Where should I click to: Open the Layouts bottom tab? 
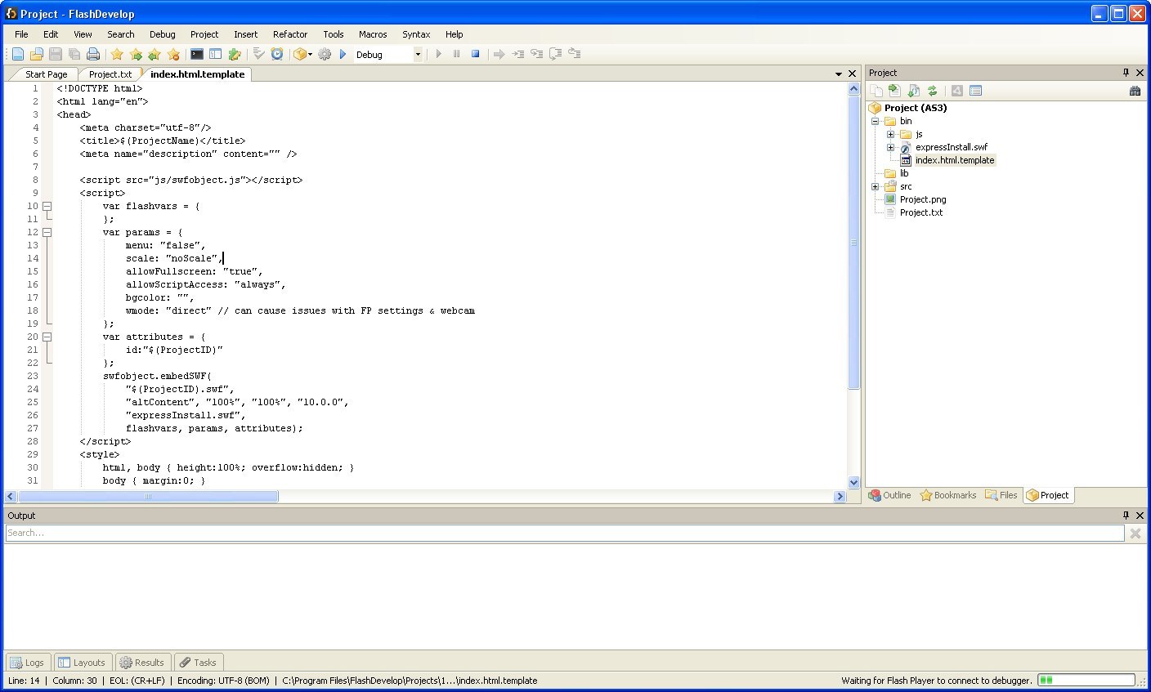pyautogui.click(x=82, y=663)
